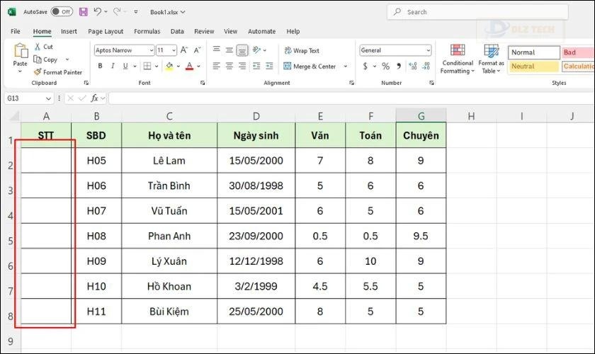
Task: Open the File tab
Action: (x=16, y=31)
